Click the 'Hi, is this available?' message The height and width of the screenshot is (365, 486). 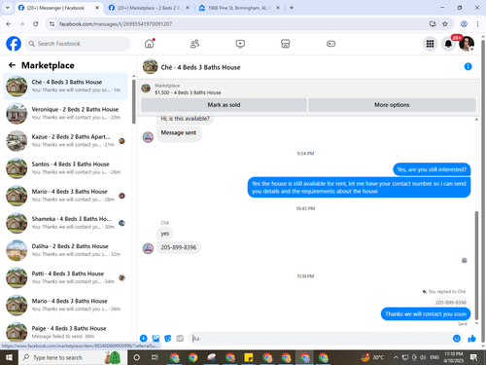[185, 119]
